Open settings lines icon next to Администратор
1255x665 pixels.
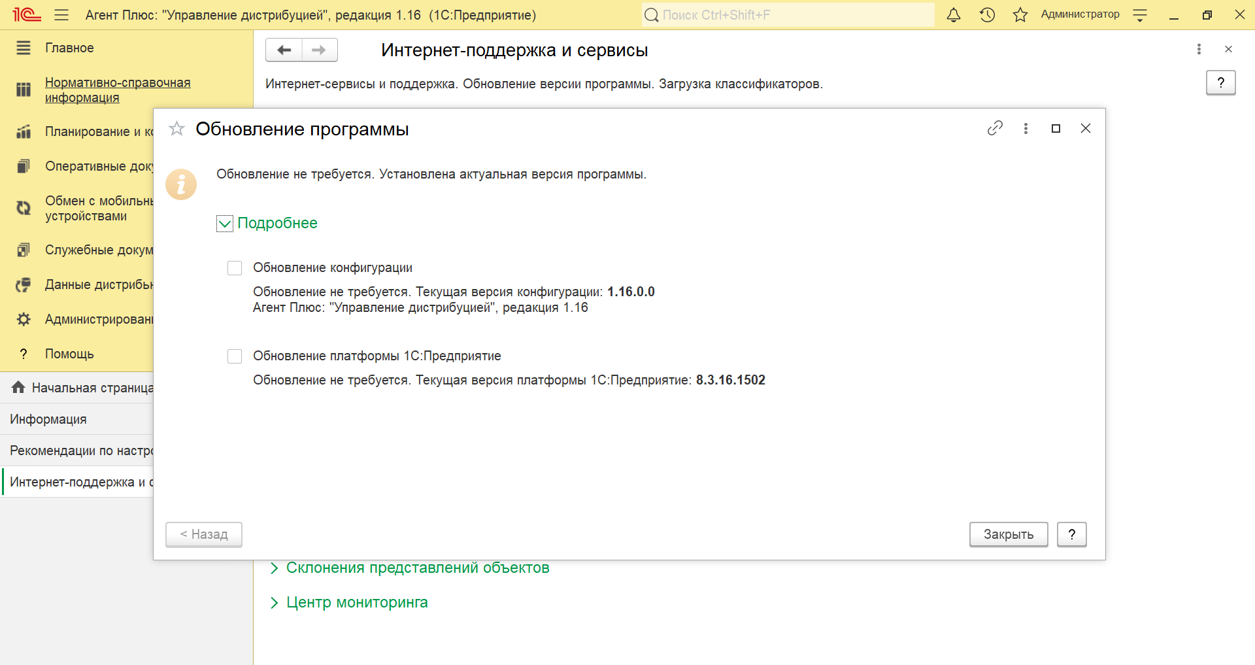[1140, 15]
